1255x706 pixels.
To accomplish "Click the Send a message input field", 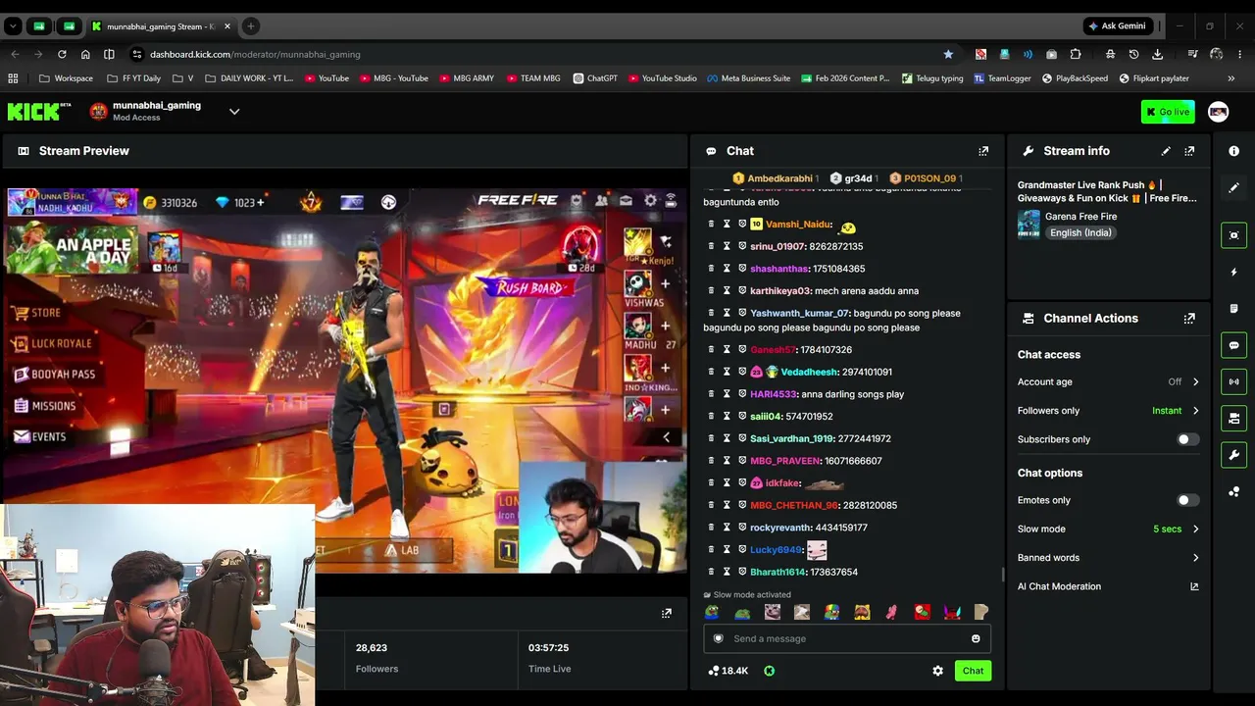I will click(847, 639).
